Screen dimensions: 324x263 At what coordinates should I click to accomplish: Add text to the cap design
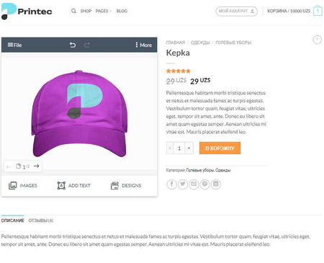[x=73, y=186]
